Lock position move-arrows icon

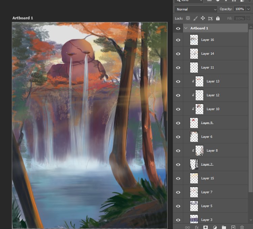[x=203, y=18]
